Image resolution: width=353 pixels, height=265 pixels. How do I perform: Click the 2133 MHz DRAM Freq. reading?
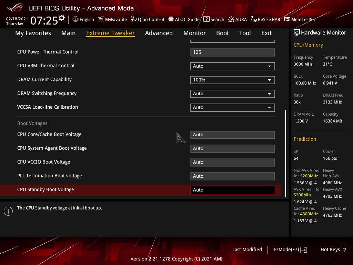332,102
